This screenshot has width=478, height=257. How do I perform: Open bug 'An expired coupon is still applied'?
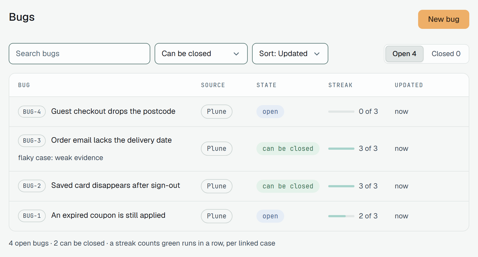[108, 215]
